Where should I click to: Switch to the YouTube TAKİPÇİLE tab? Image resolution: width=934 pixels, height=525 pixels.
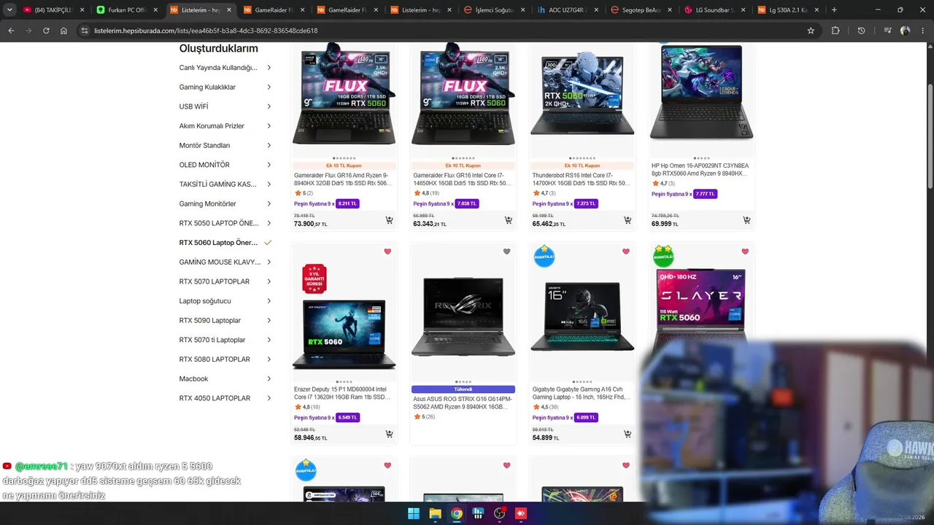coord(53,10)
